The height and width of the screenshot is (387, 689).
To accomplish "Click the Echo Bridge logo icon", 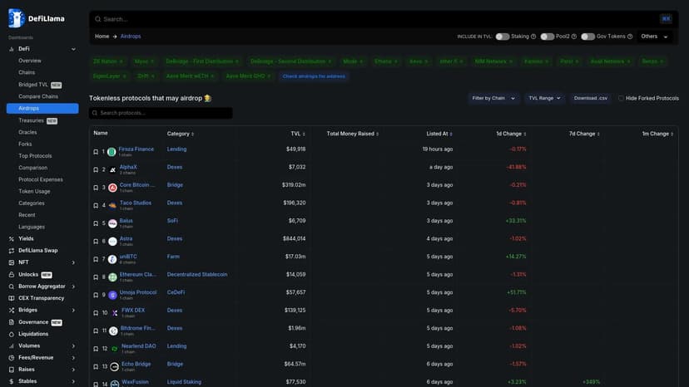I will tap(115, 366).
